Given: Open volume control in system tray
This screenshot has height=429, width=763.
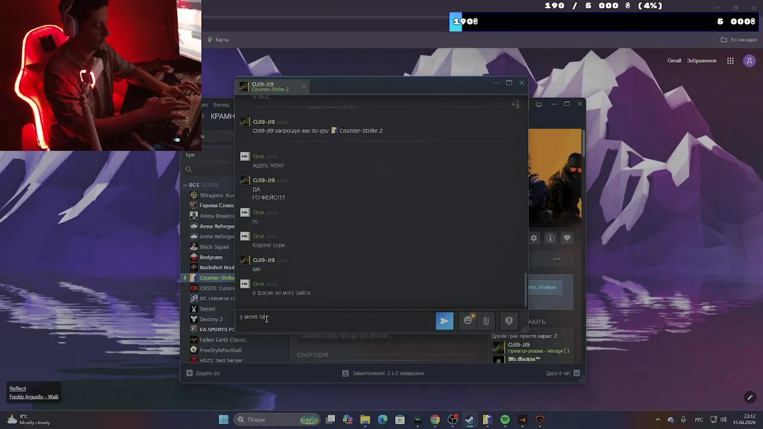Looking at the screenshot, I should tap(723, 419).
